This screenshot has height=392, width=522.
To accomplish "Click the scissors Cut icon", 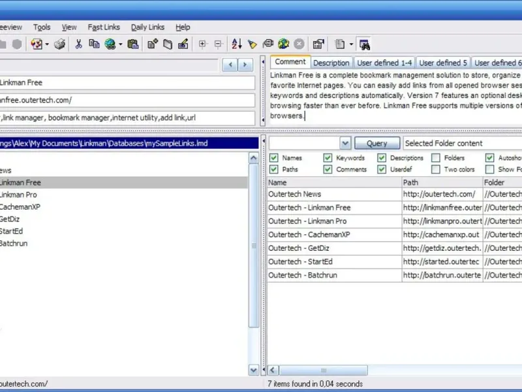I will pos(78,44).
